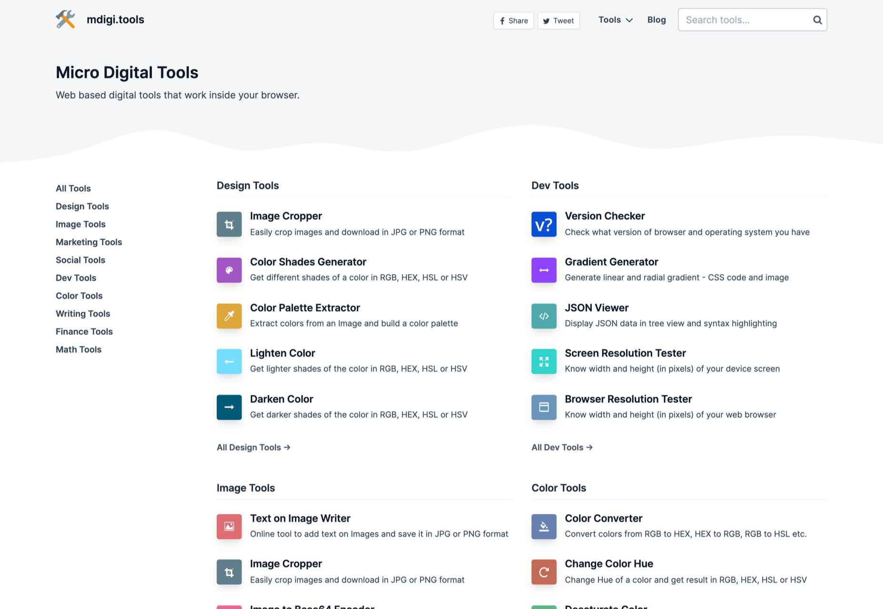Viewport: 883px width, 609px height.
Task: Open the All Design Tools link
Action: pos(254,447)
